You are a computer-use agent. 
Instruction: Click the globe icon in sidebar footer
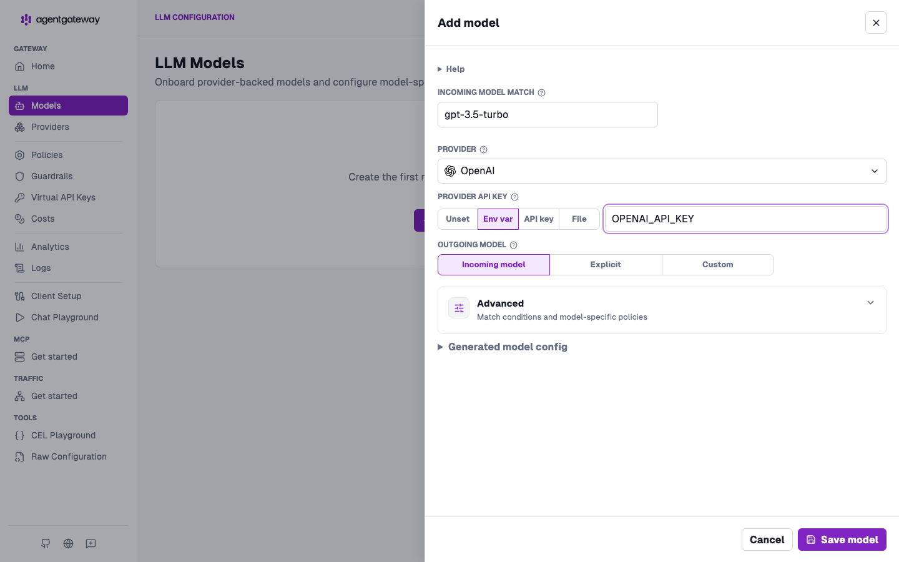point(68,543)
